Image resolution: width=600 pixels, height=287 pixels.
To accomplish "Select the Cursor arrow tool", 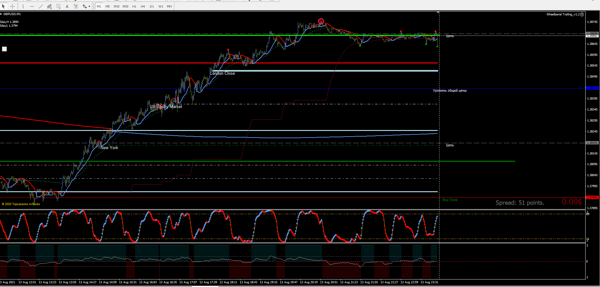I will pos(3,6).
